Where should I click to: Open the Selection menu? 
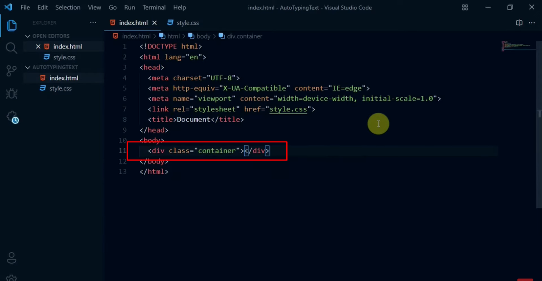68,8
